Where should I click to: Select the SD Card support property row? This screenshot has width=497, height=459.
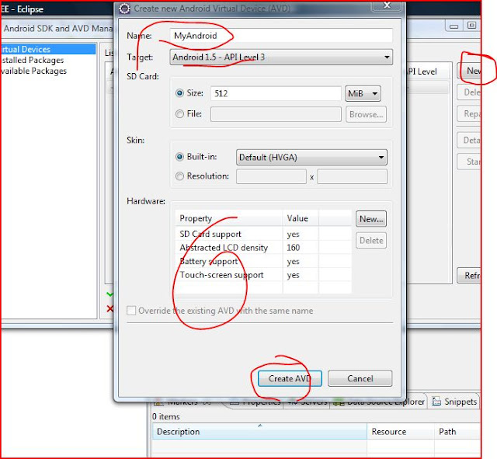(263, 235)
